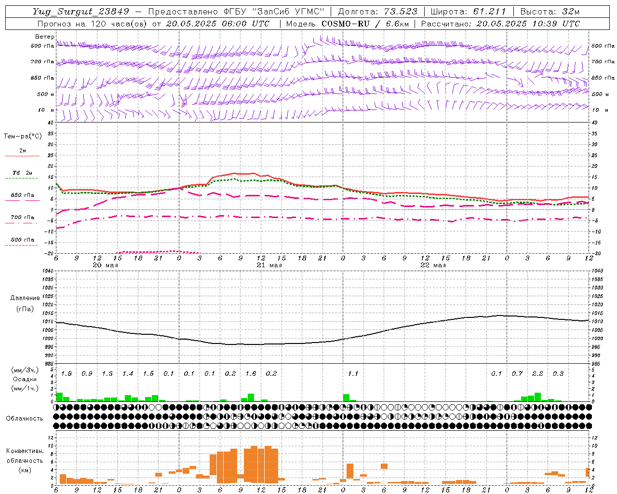Click the 500 гПа temperature legend entry

pyautogui.click(x=23, y=240)
